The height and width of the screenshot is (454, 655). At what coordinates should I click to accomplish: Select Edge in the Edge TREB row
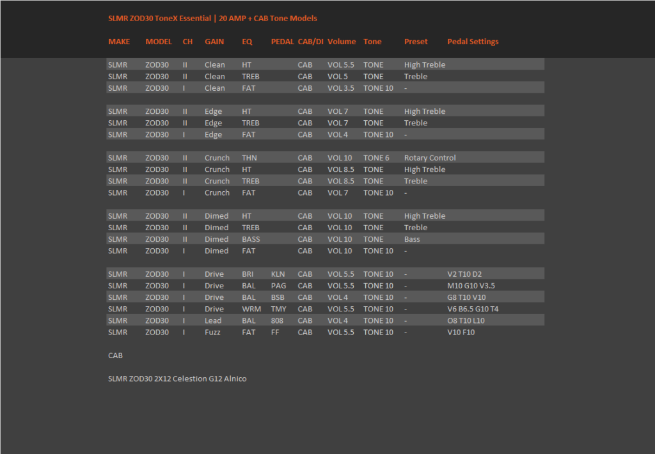213,123
